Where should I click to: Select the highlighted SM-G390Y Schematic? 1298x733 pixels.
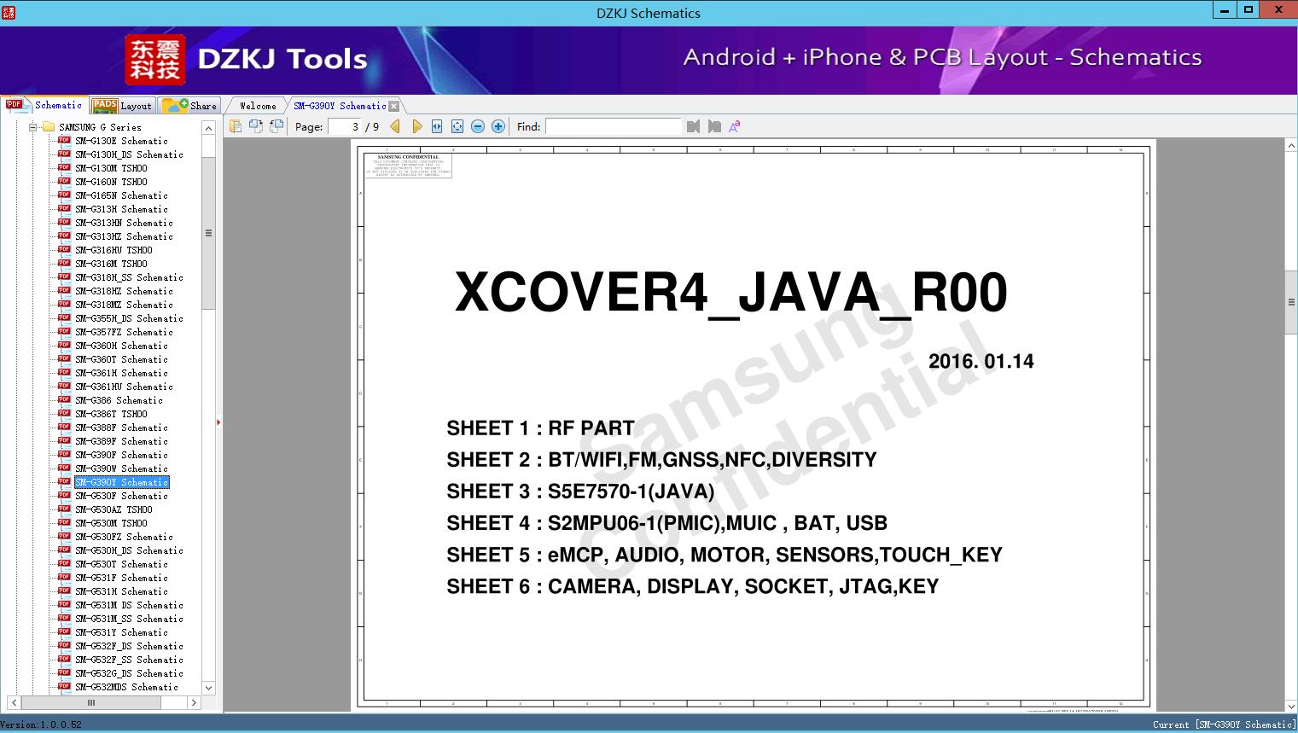pos(121,482)
